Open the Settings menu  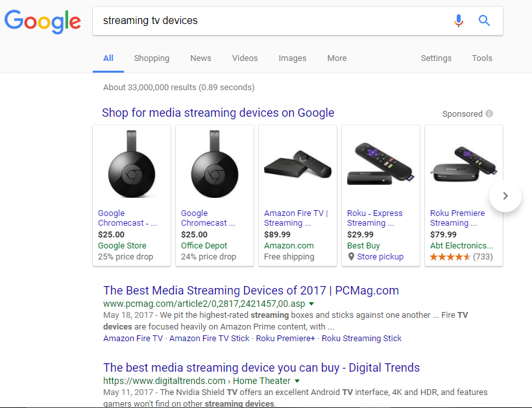[436, 58]
